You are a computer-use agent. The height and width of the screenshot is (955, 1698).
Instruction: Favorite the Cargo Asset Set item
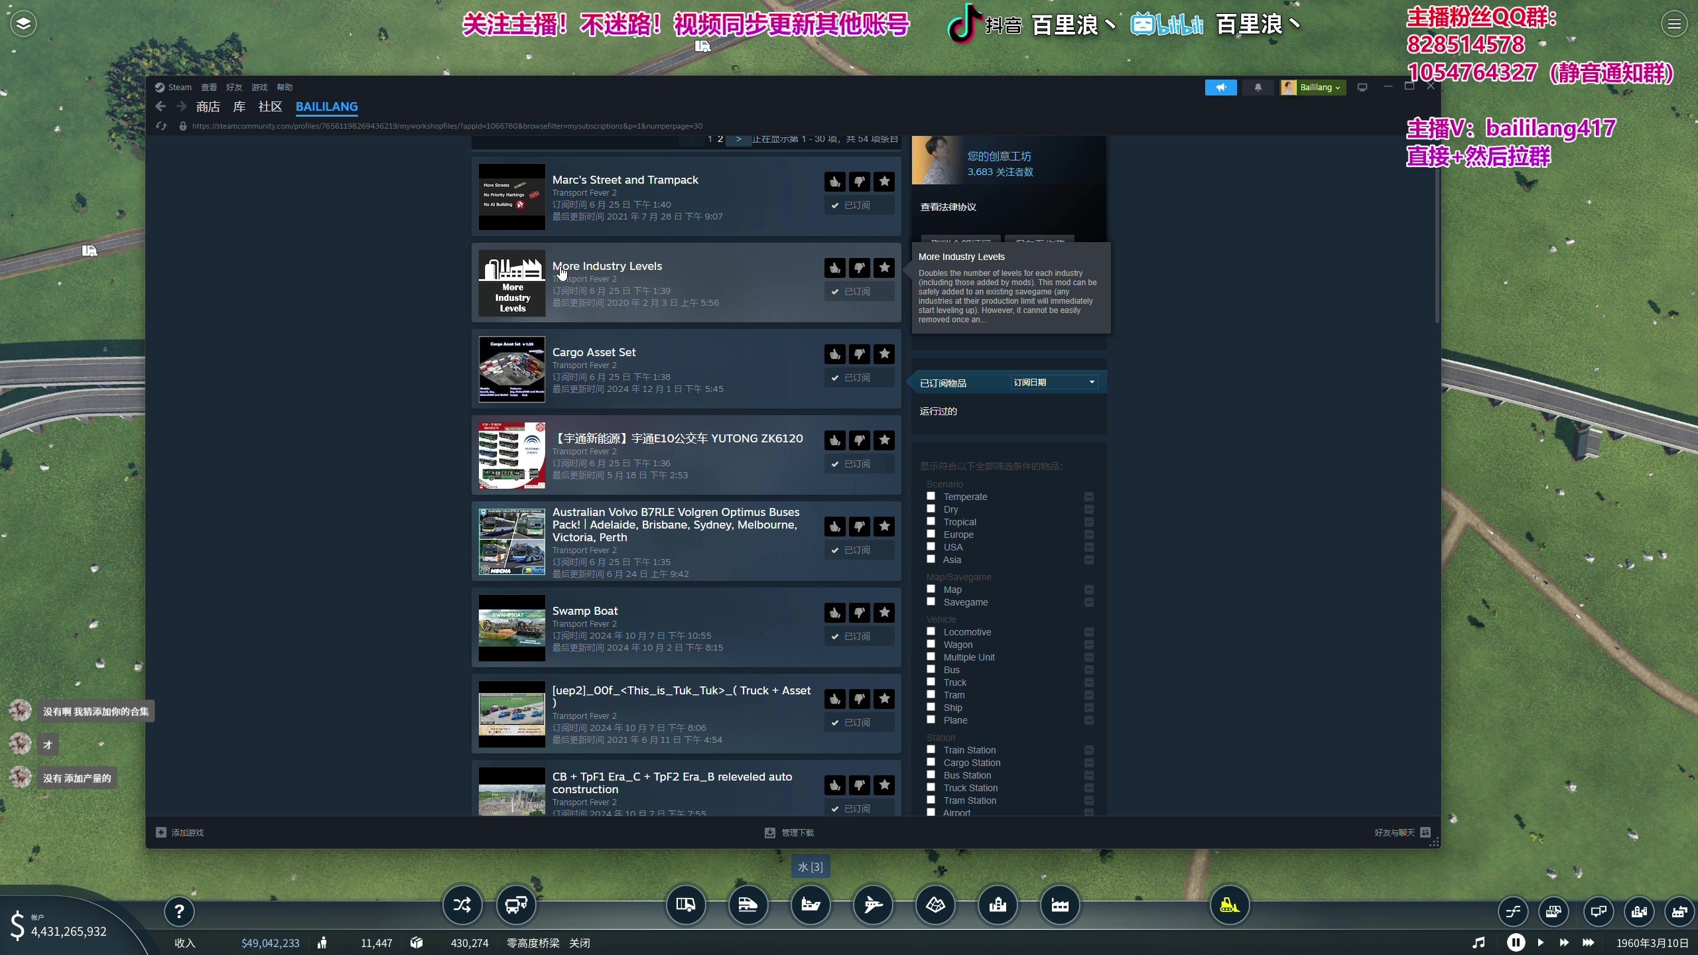pos(884,353)
